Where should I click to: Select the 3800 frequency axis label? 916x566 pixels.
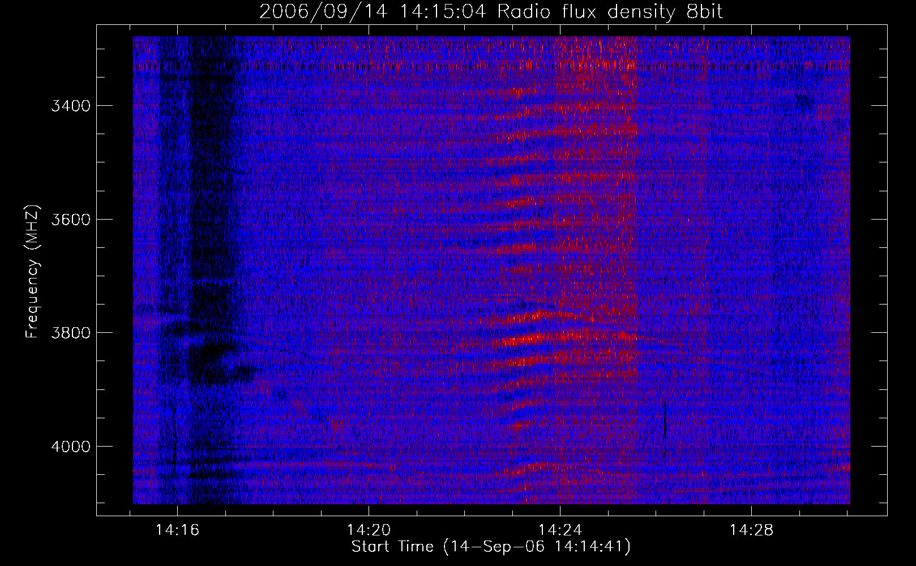(x=71, y=332)
